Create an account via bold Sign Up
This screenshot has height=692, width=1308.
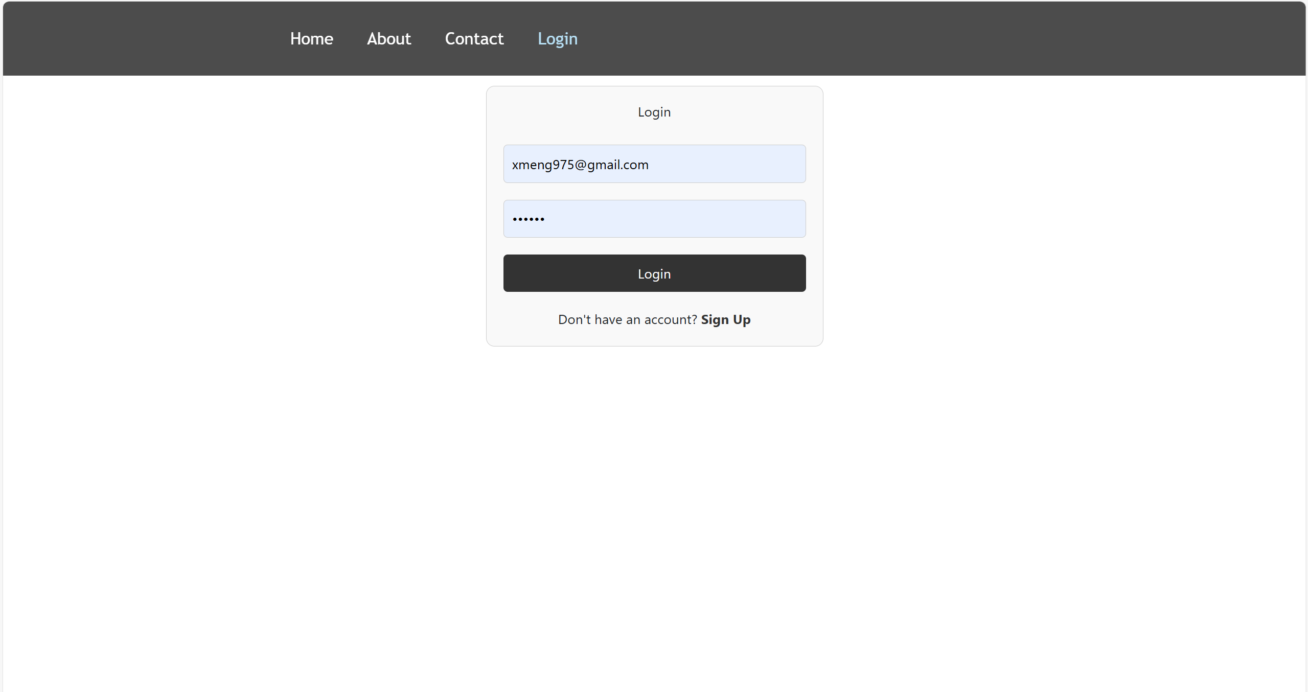click(725, 319)
